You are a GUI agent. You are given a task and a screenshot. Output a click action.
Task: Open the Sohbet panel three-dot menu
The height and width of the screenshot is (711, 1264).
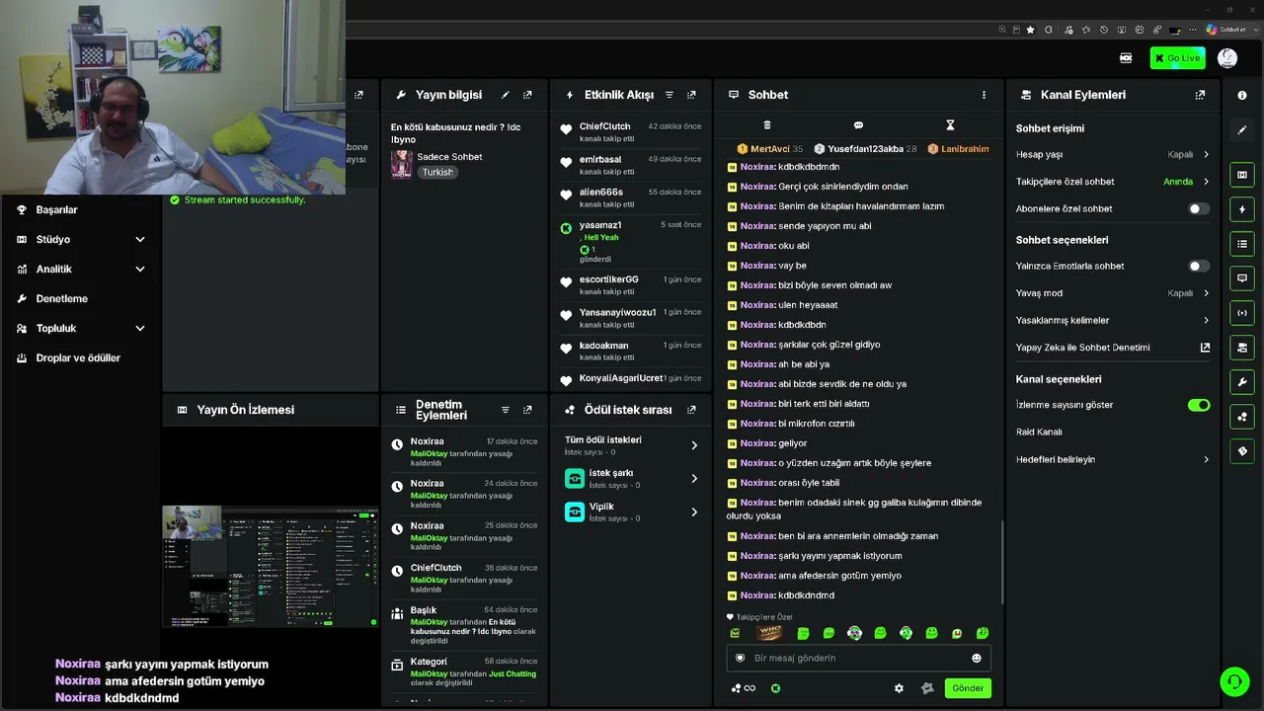tap(984, 95)
